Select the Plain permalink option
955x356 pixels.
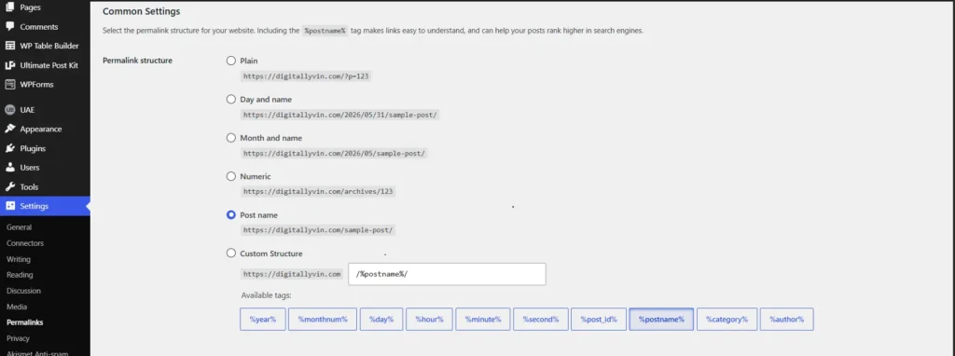[x=231, y=61]
